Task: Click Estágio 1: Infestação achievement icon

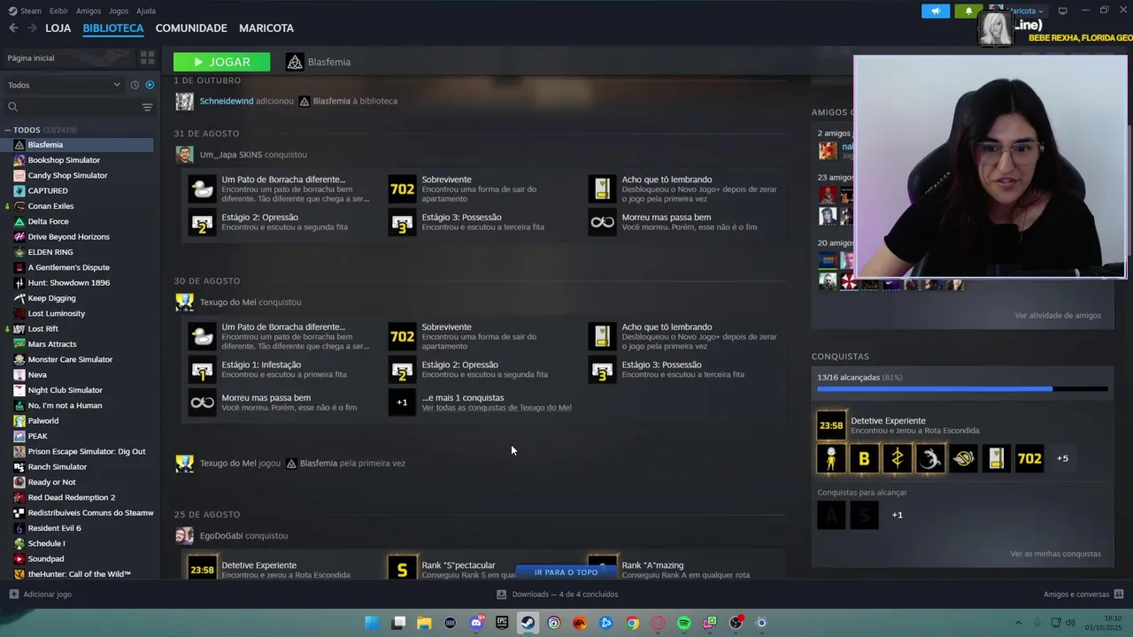Action: (x=202, y=370)
